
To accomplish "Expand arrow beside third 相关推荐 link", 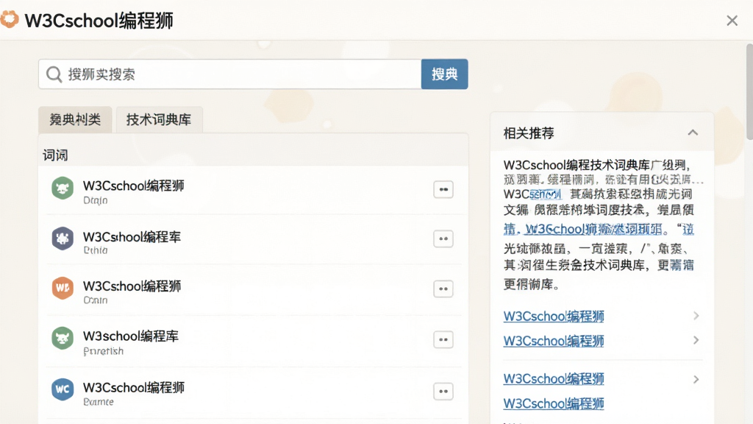I will pyautogui.click(x=696, y=379).
